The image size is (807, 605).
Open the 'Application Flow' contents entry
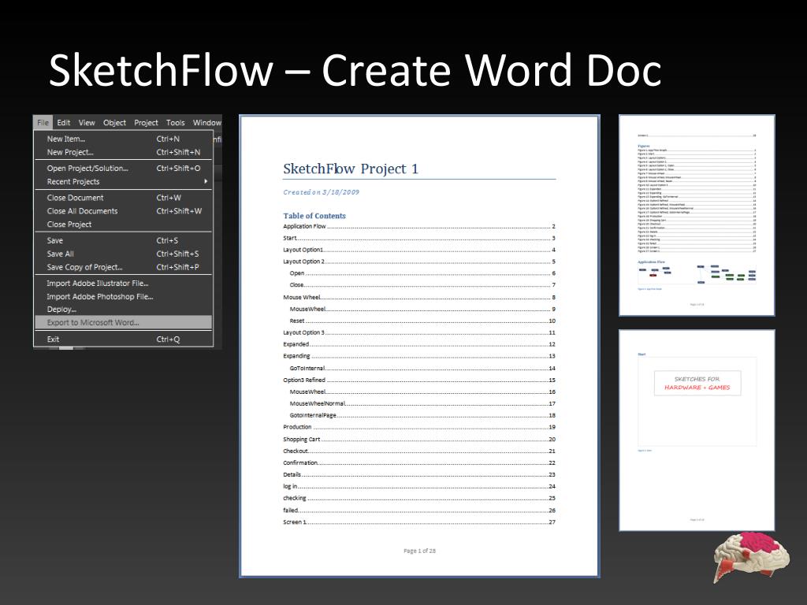(x=419, y=226)
